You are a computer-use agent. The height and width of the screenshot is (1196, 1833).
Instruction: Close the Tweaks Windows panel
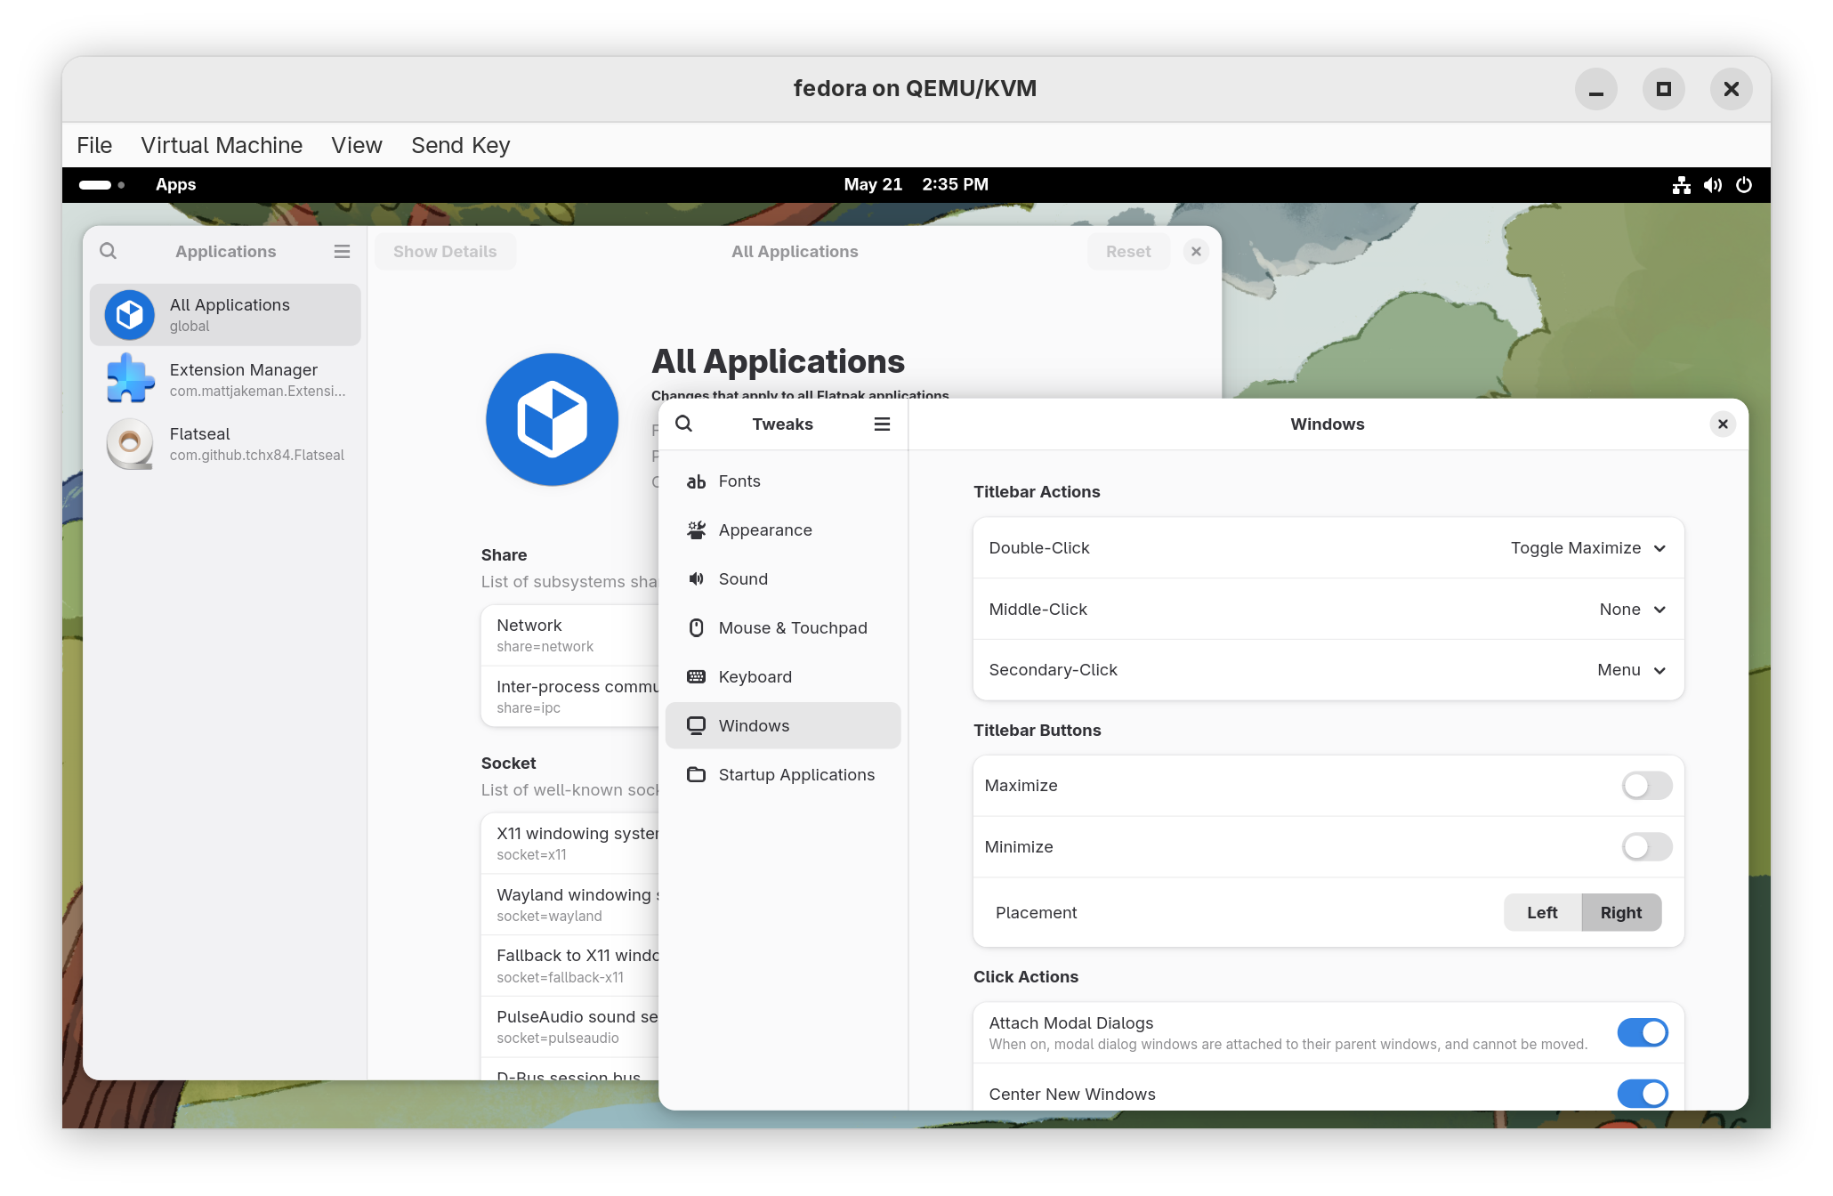click(x=1723, y=424)
